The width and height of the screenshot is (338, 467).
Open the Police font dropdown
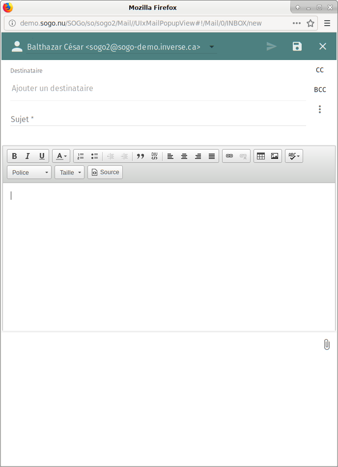coord(29,172)
